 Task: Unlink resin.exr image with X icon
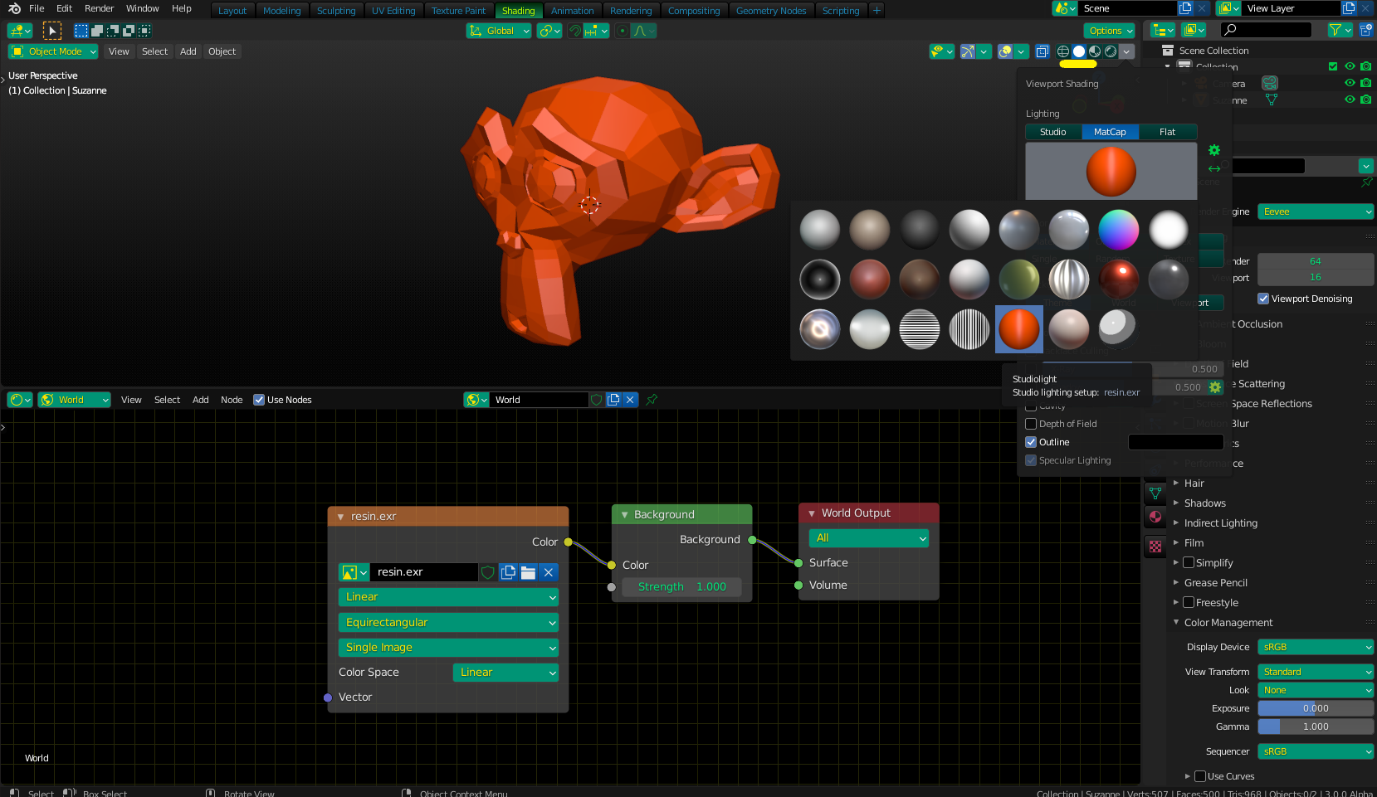coord(548,572)
